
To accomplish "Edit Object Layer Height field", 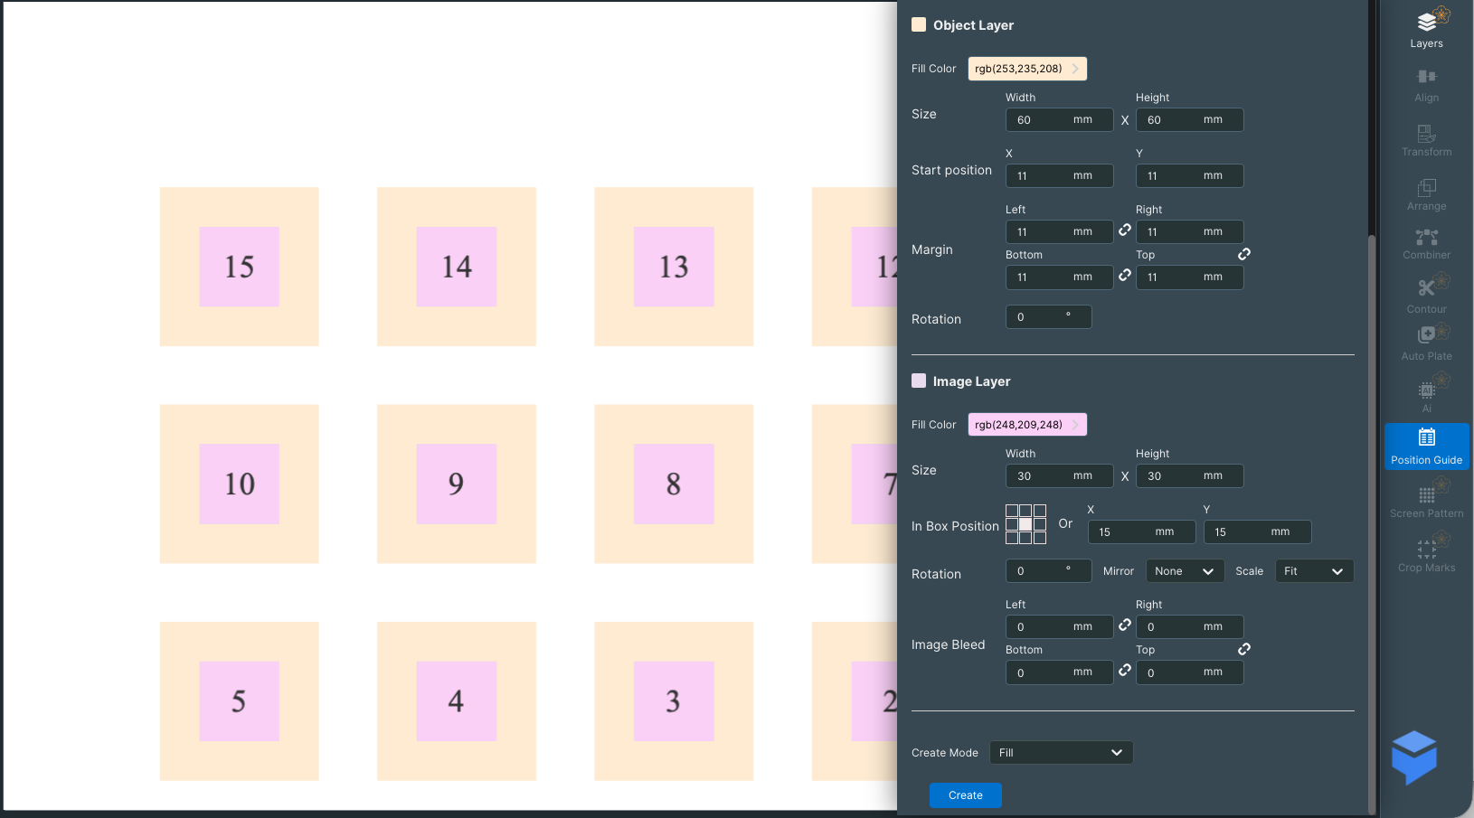I will (x=1189, y=120).
